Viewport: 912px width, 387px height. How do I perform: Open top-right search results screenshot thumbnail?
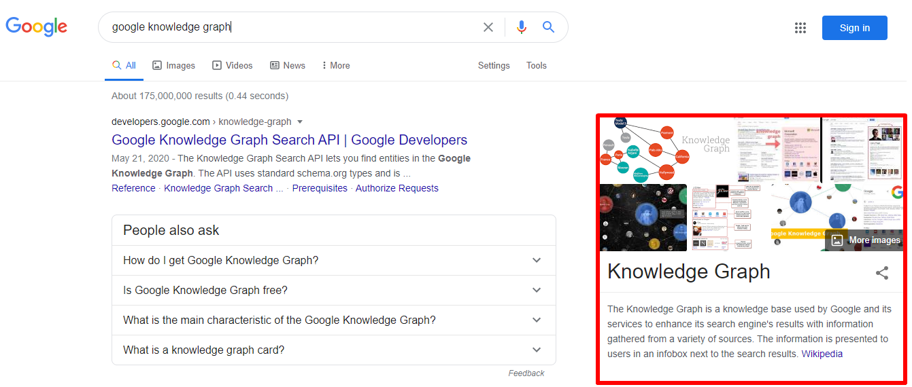pos(862,149)
